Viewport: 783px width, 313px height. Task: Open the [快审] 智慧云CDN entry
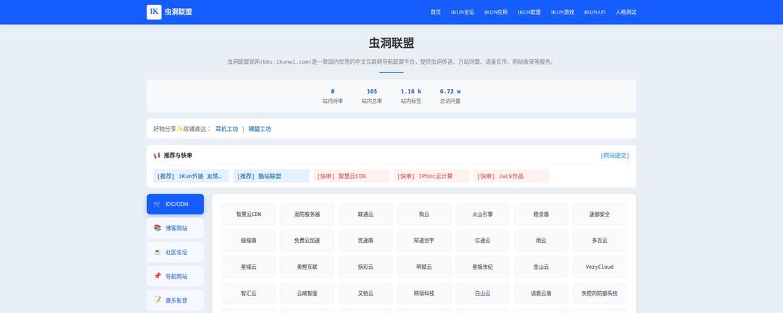pos(352,176)
